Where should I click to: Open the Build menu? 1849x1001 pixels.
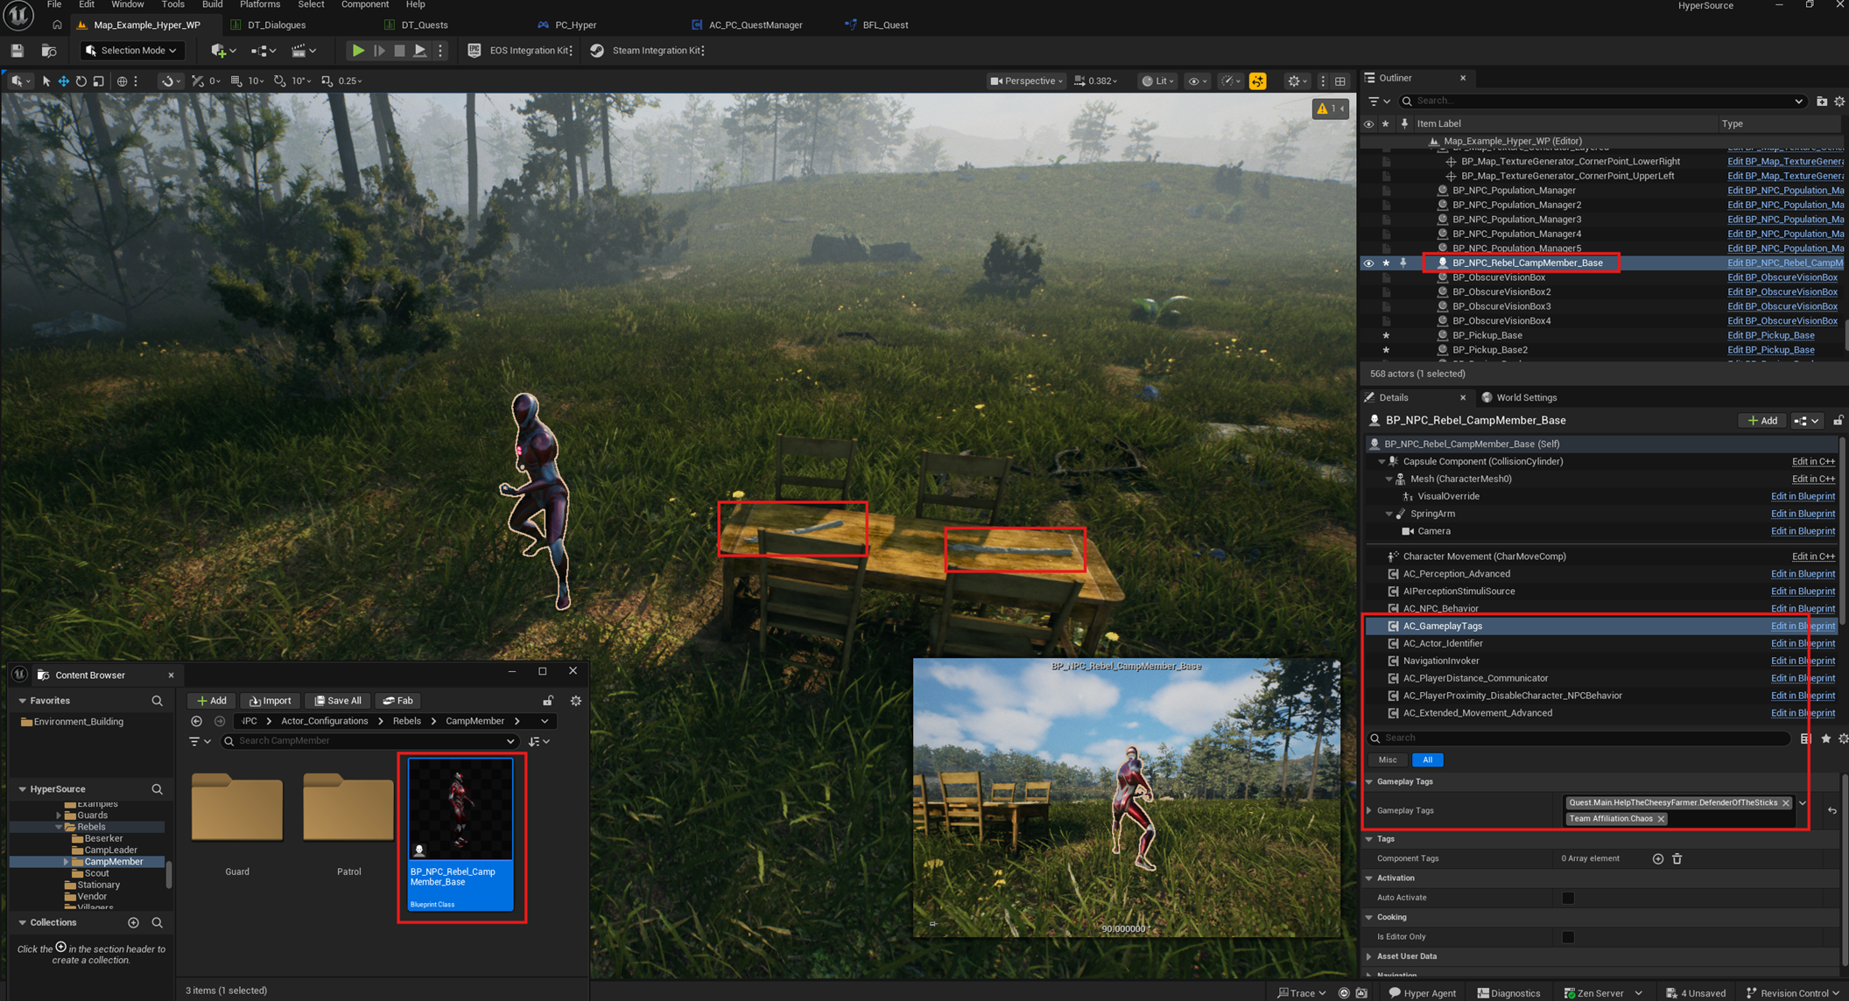pyautogui.click(x=212, y=5)
